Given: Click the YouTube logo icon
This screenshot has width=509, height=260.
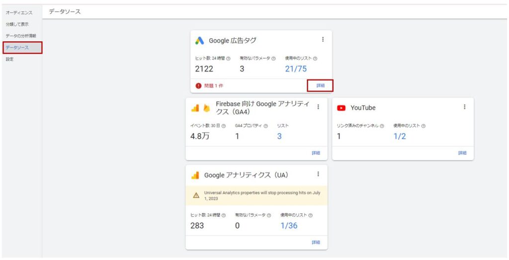Looking at the screenshot, I should (341, 108).
